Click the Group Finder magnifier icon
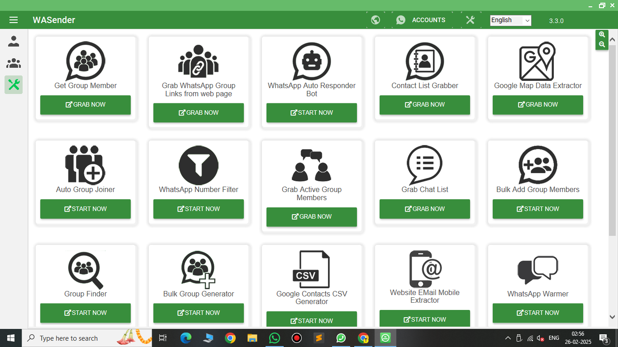The height and width of the screenshot is (347, 618). (86, 270)
